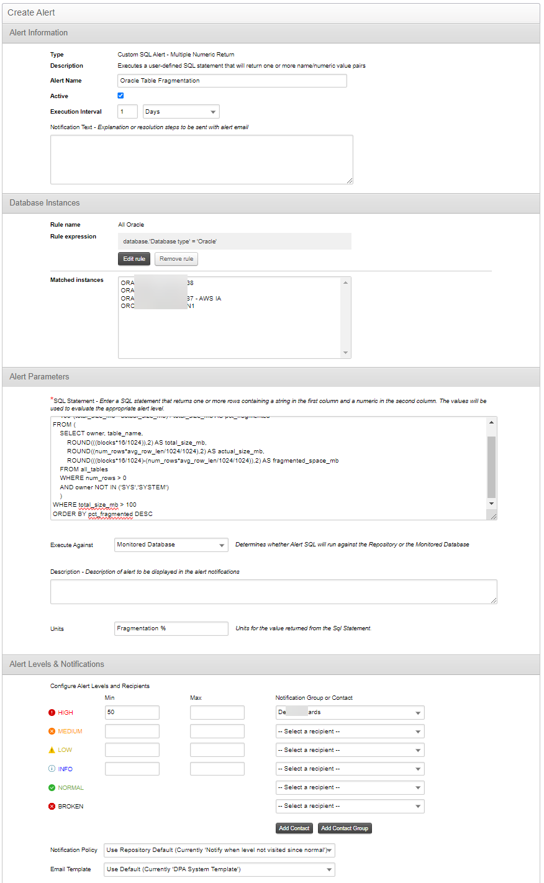Uncheck the Active checkbox
Image resolution: width=544 pixels, height=883 pixels.
point(120,96)
